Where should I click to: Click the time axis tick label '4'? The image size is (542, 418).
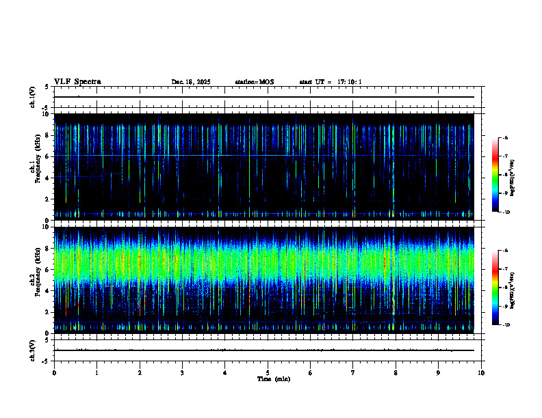(225, 373)
